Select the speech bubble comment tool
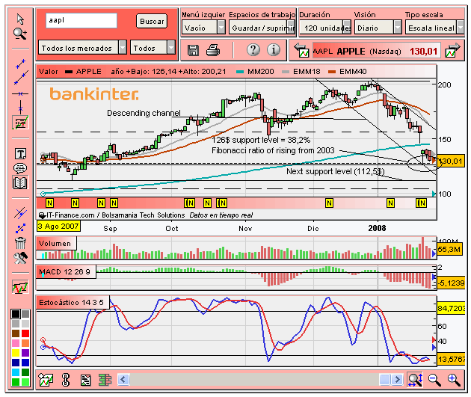This screenshot has height=397, width=471. pyautogui.click(x=20, y=168)
